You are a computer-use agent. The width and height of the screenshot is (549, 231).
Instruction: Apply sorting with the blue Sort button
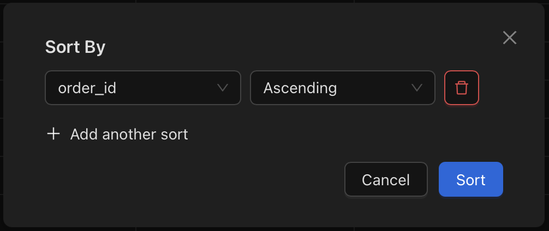470,179
